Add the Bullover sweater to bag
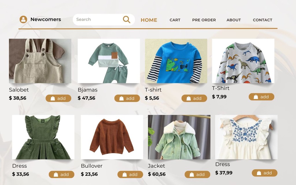 tap(130, 174)
